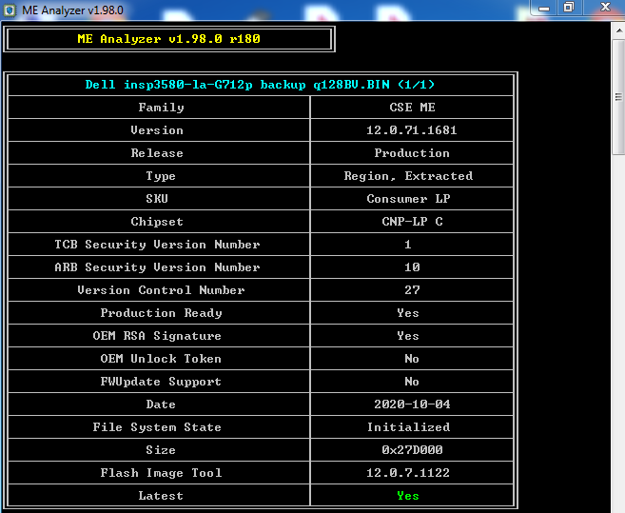This screenshot has width=625, height=513.
Task: Click the Dell insp3580 file name heading
Action: (260, 85)
